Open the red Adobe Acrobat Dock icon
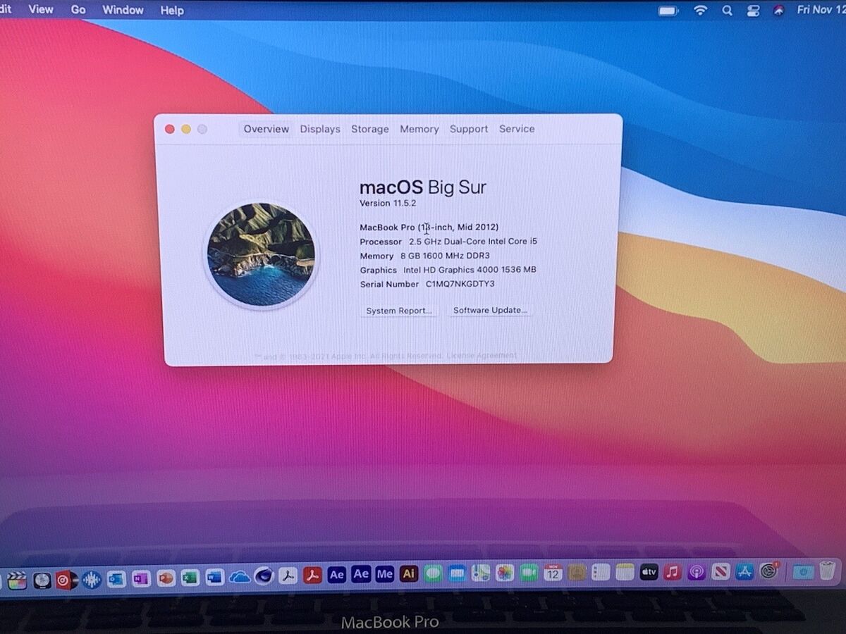Screen dimensions: 846x634 click(312, 576)
